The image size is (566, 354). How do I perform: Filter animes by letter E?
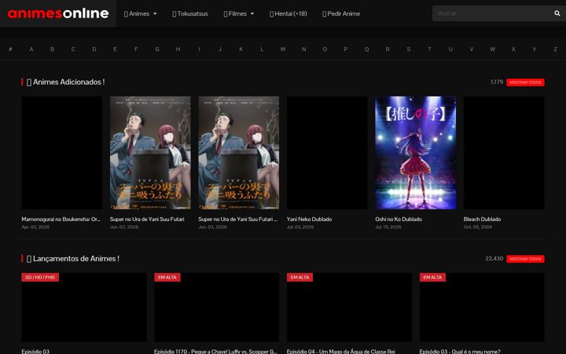[115, 49]
